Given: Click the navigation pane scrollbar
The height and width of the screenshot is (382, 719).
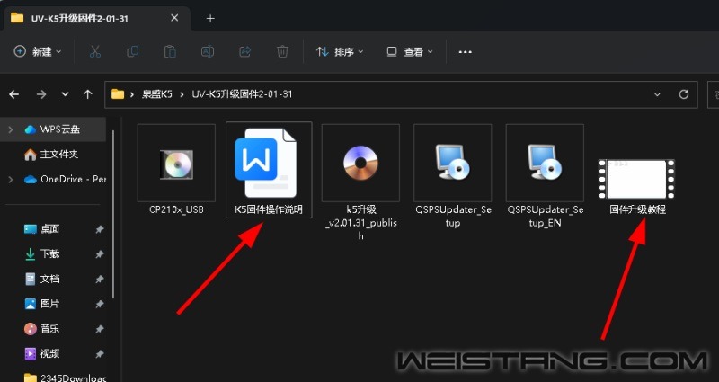Looking at the screenshot, I should pyautogui.click(x=113, y=214).
